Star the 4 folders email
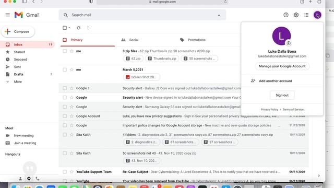 pyautogui.click(x=71, y=135)
